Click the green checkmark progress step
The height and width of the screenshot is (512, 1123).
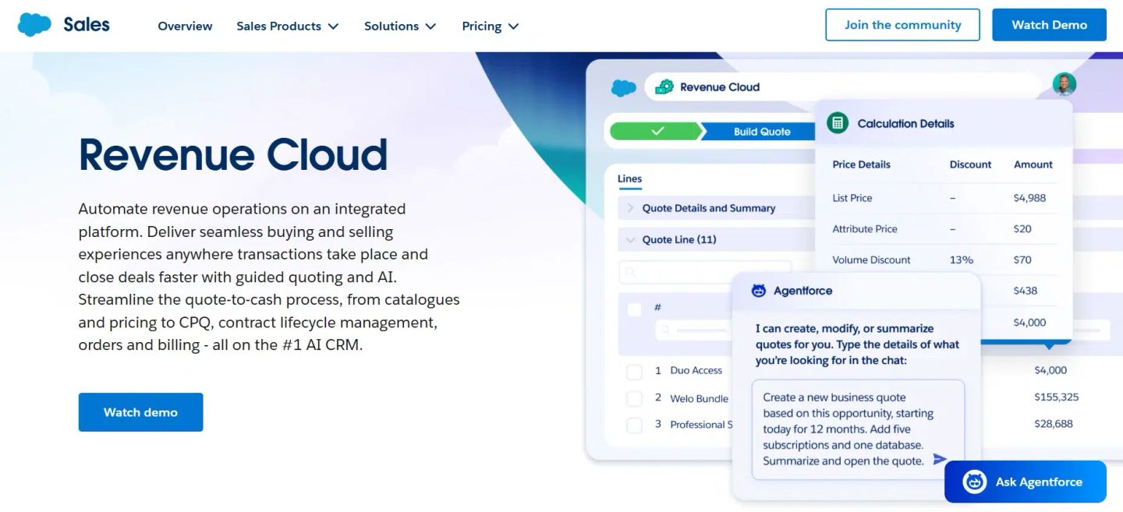coord(657,131)
